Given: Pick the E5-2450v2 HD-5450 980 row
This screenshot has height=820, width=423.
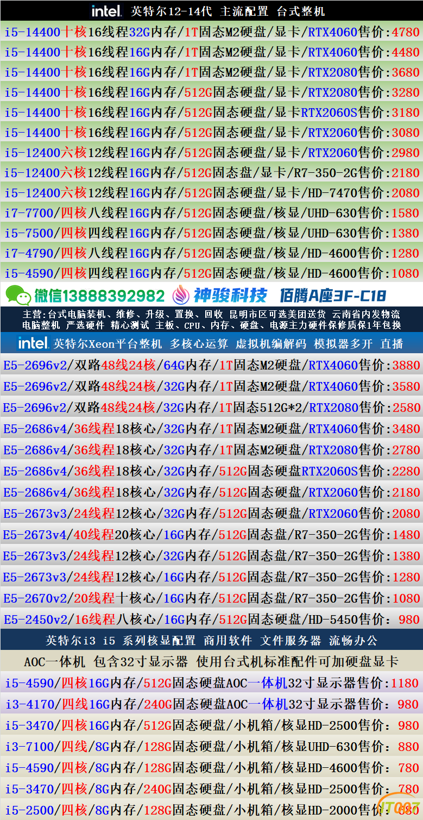Looking at the screenshot, I should click(211, 619).
